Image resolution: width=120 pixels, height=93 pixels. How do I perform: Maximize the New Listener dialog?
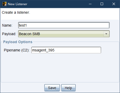click(102, 4)
